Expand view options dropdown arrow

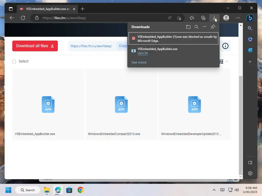click(x=227, y=62)
